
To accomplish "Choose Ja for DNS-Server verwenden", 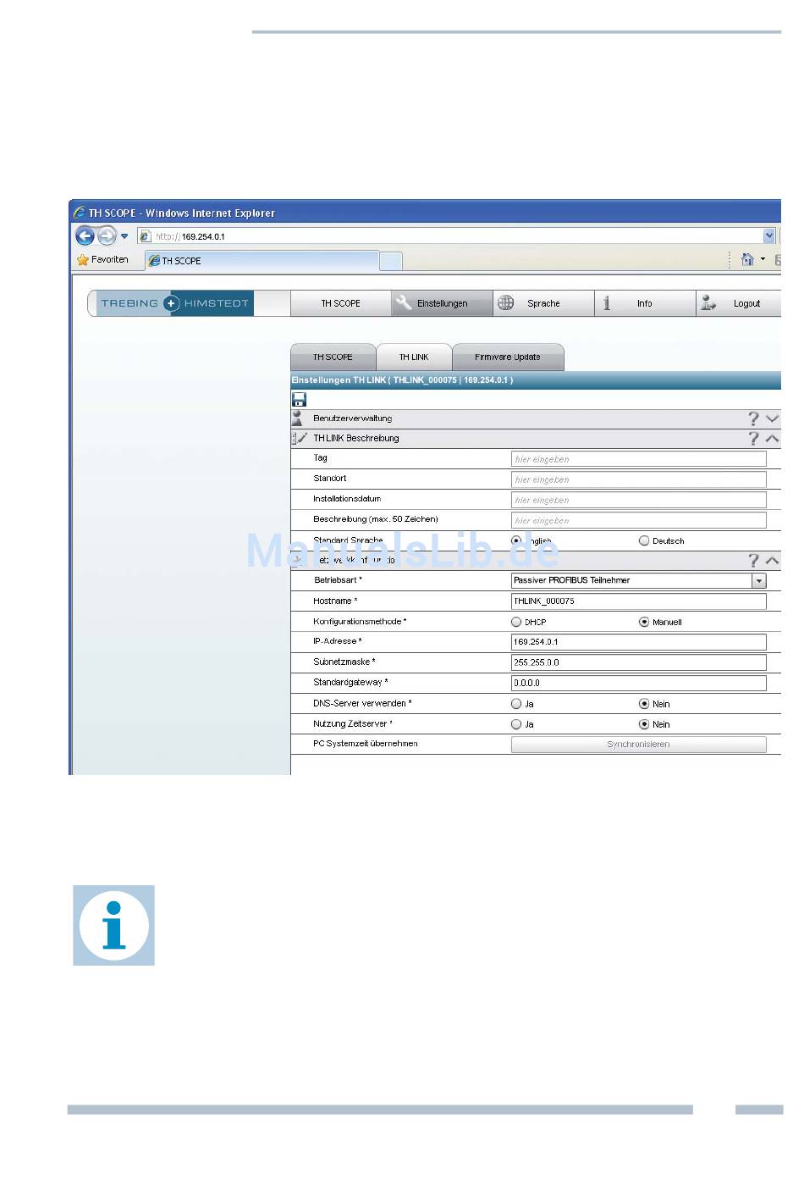I will (516, 704).
